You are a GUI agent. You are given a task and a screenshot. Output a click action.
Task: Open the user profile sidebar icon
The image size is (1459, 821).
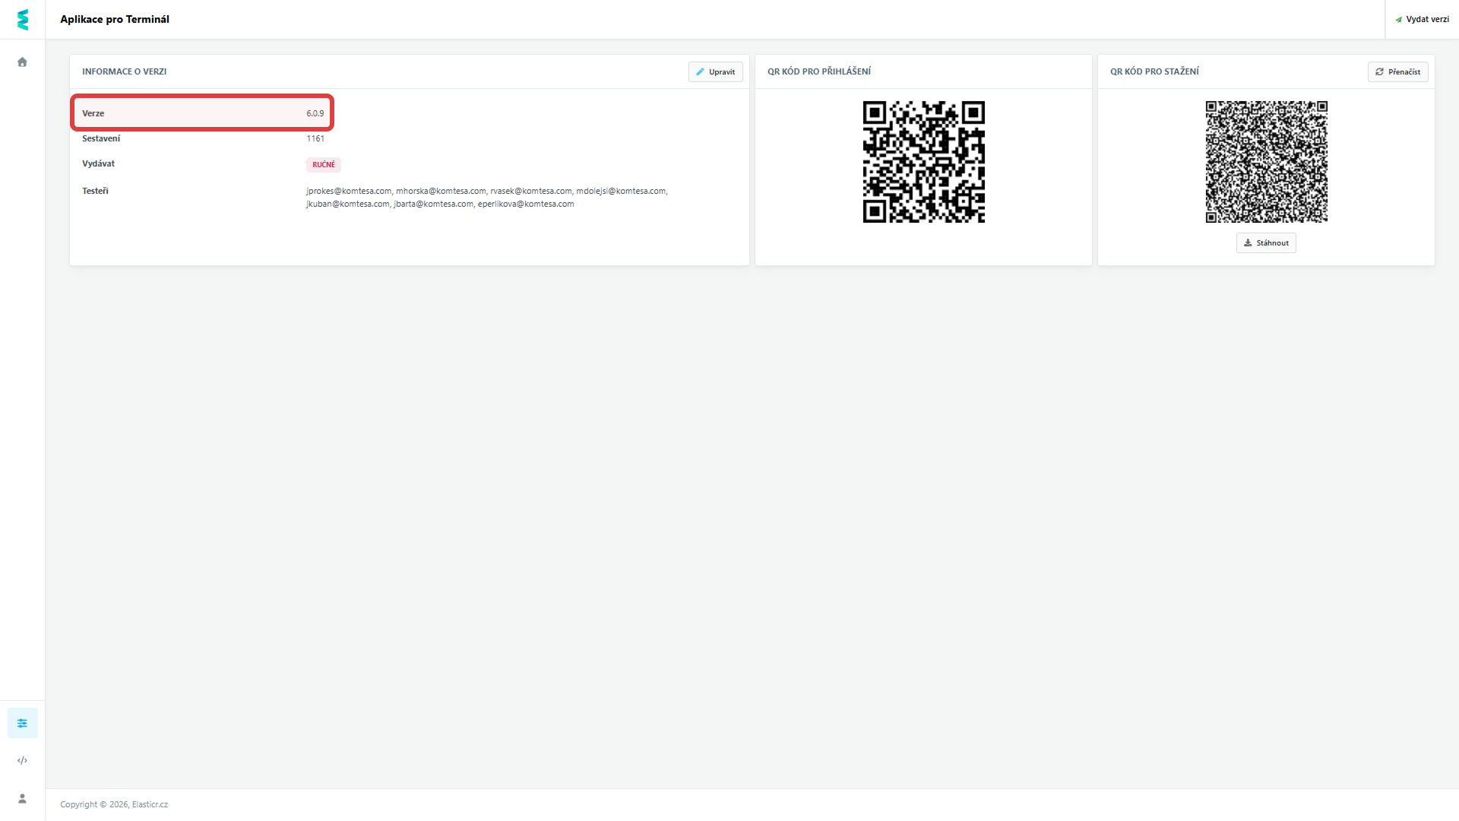click(22, 798)
